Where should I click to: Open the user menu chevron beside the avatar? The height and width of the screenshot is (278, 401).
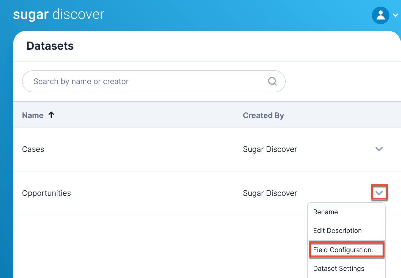coord(396,15)
